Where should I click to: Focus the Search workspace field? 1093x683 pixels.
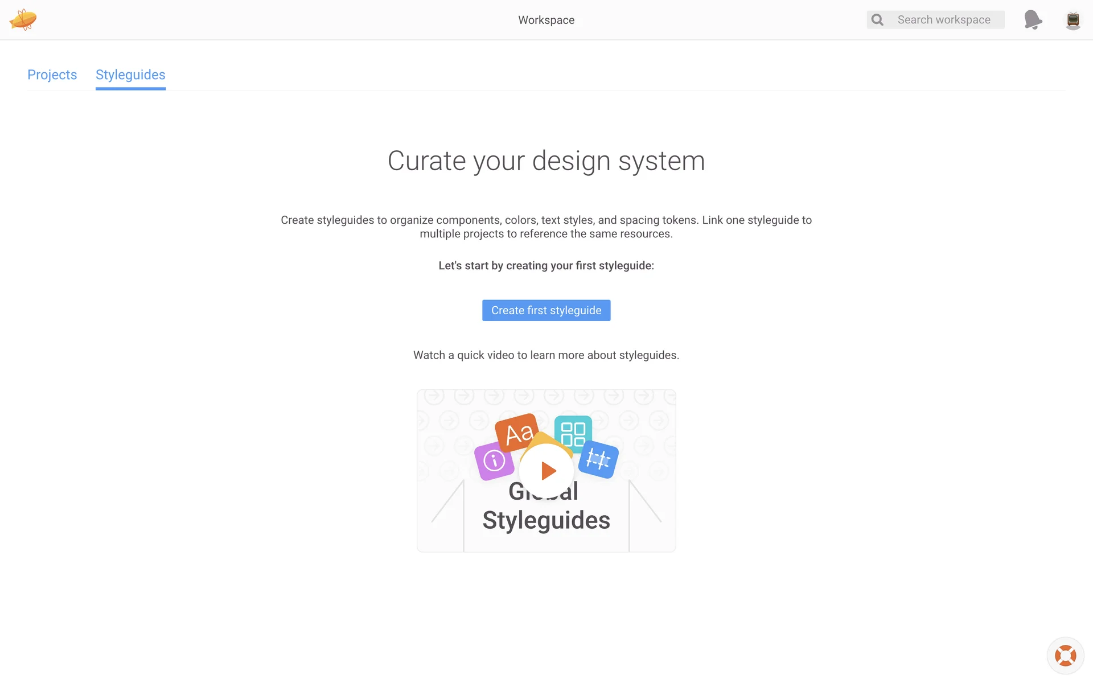coord(944,20)
